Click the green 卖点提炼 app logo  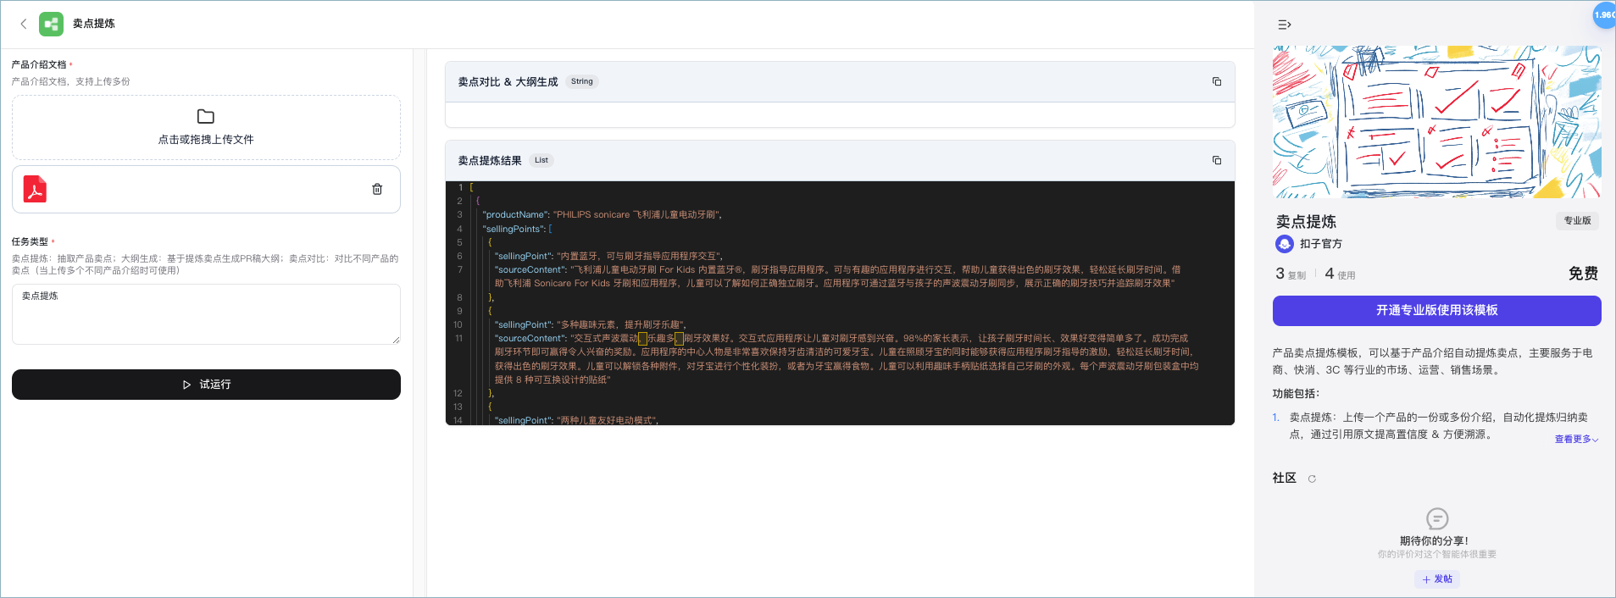(x=51, y=24)
